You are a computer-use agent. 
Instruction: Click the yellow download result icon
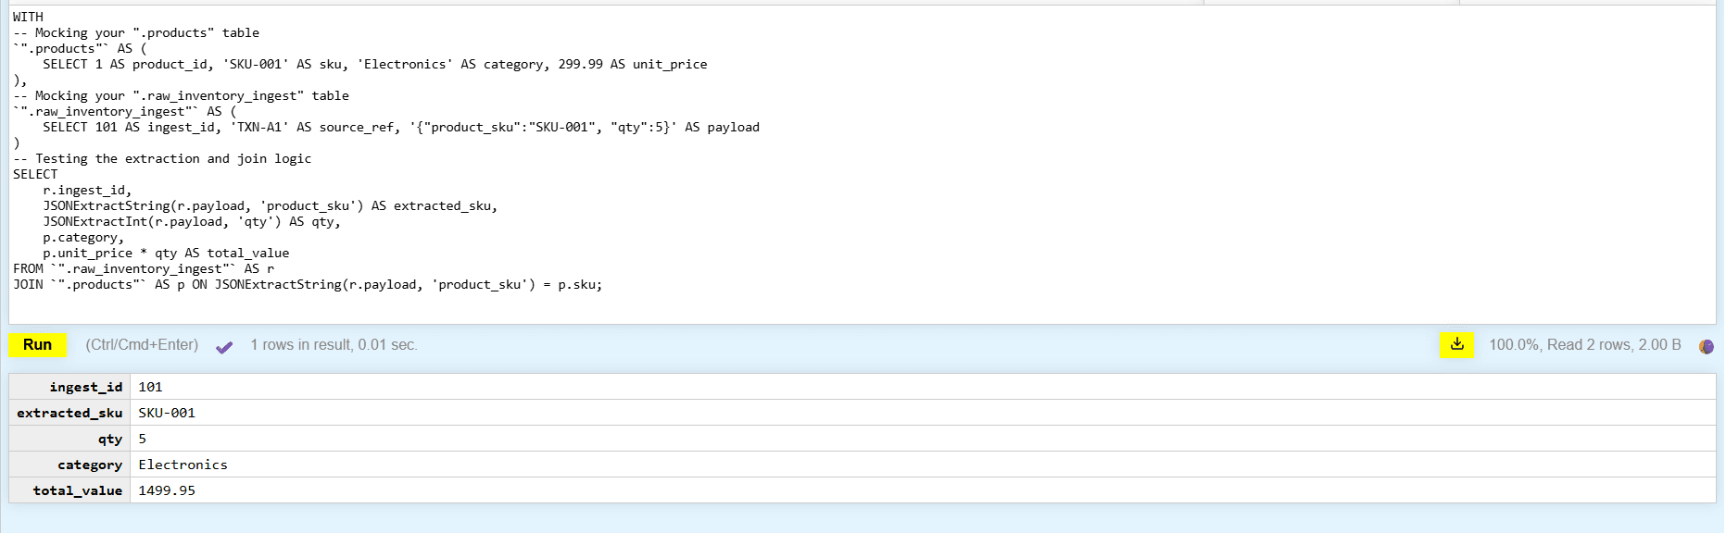1456,345
